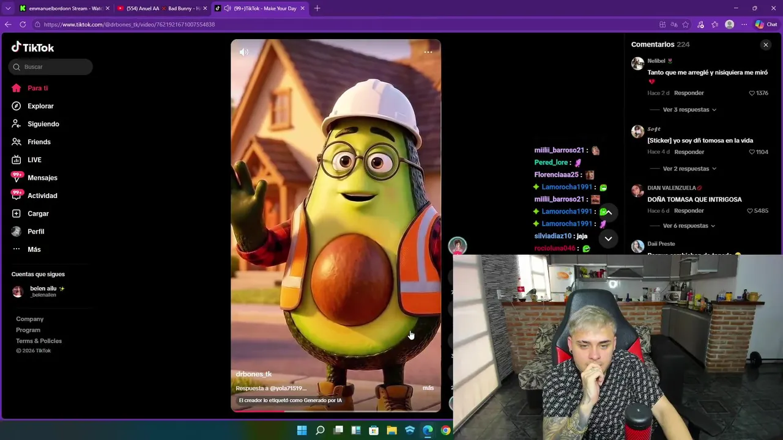Open Windows taskbar search

click(320, 430)
